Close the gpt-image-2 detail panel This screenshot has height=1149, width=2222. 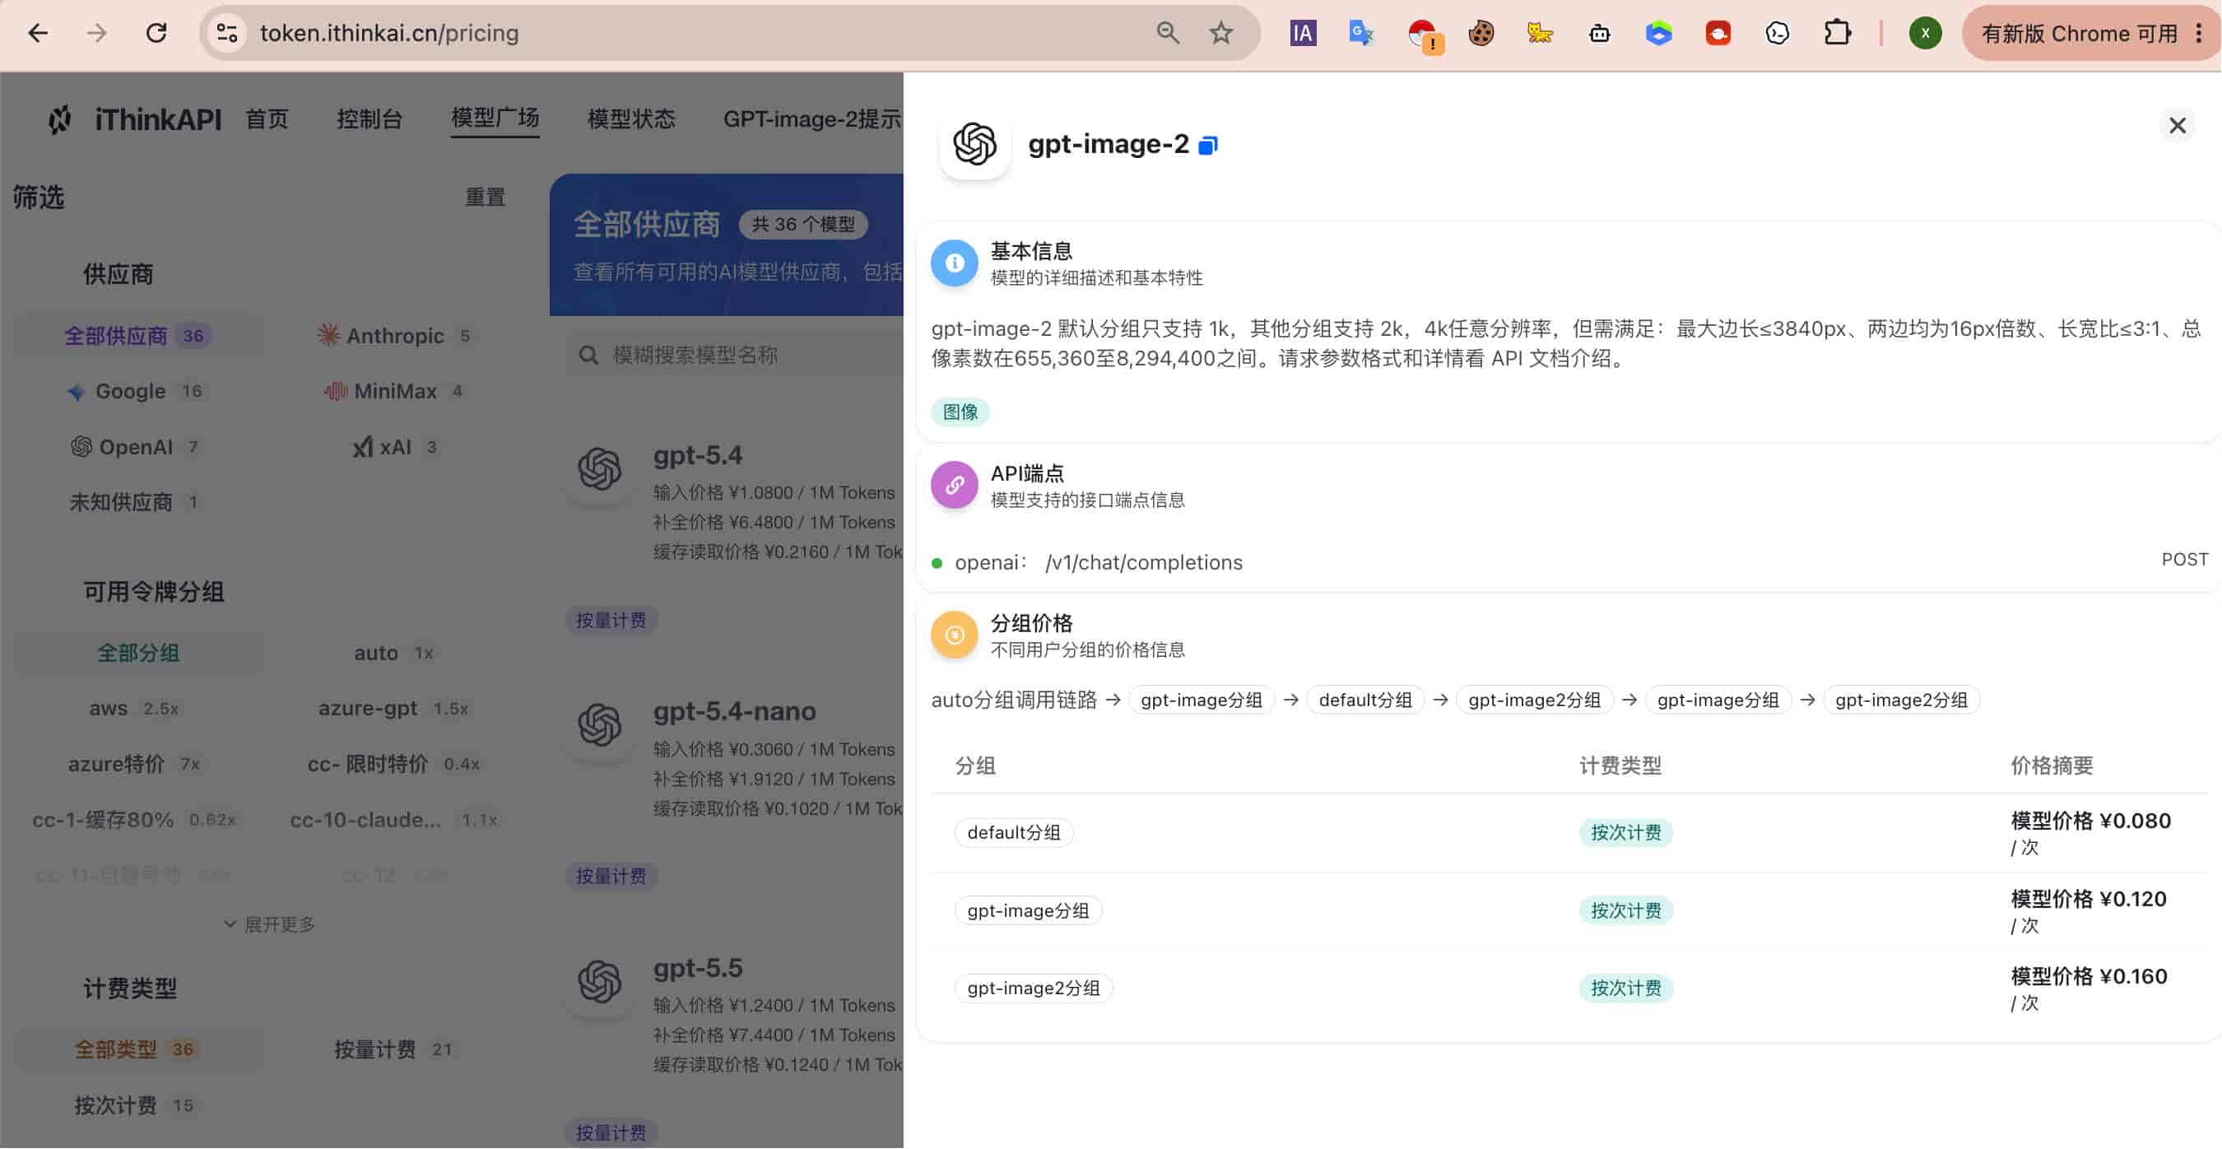tap(2177, 126)
